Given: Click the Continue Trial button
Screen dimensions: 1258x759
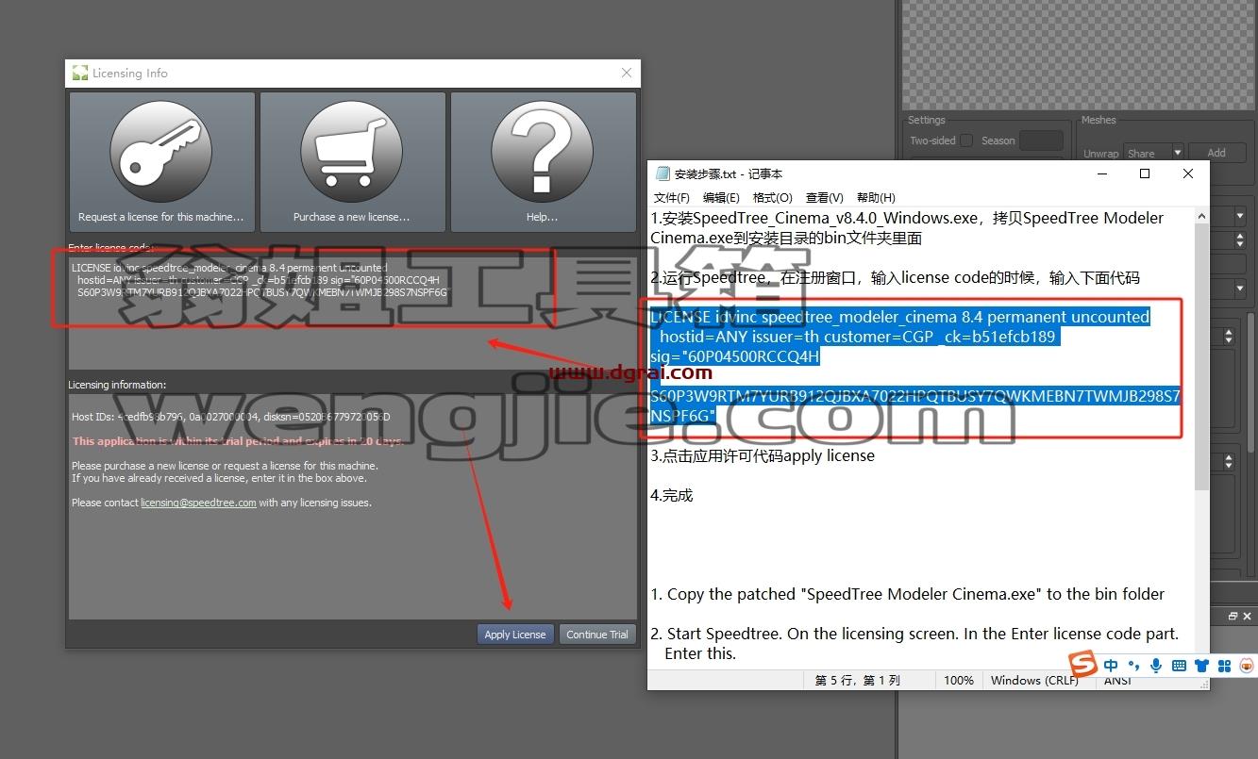Looking at the screenshot, I should click(x=597, y=635).
